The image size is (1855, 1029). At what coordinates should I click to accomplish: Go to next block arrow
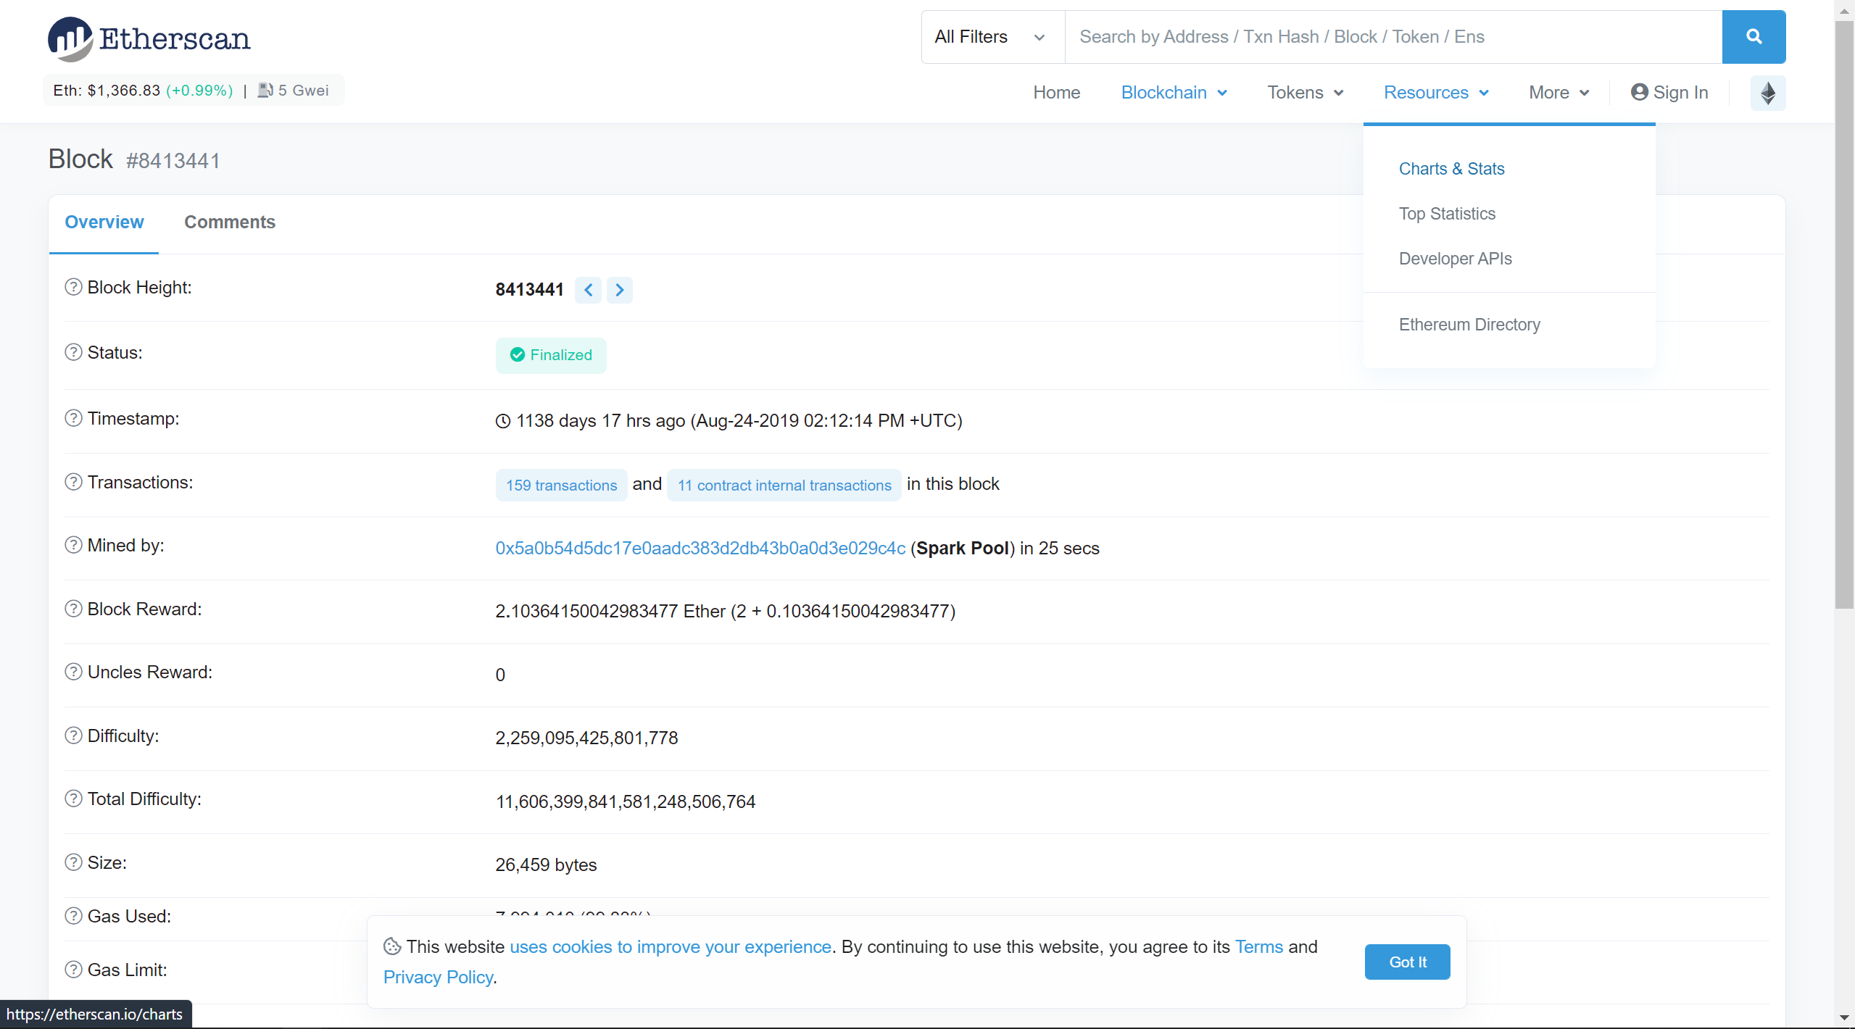click(x=619, y=290)
